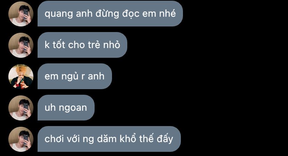This screenshot has width=288, height=156.
Task: Click the word "tốt" in second message
Action: coord(59,45)
